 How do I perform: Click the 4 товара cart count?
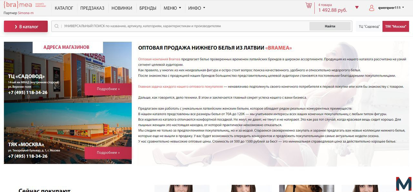click(325, 5)
